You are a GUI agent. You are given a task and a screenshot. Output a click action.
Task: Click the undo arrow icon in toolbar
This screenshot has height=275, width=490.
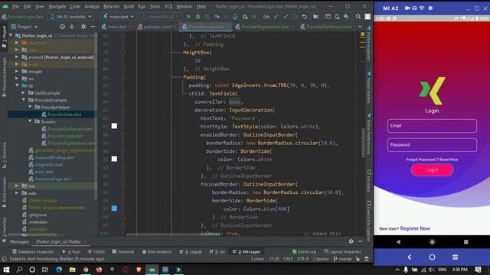[x=305, y=17]
